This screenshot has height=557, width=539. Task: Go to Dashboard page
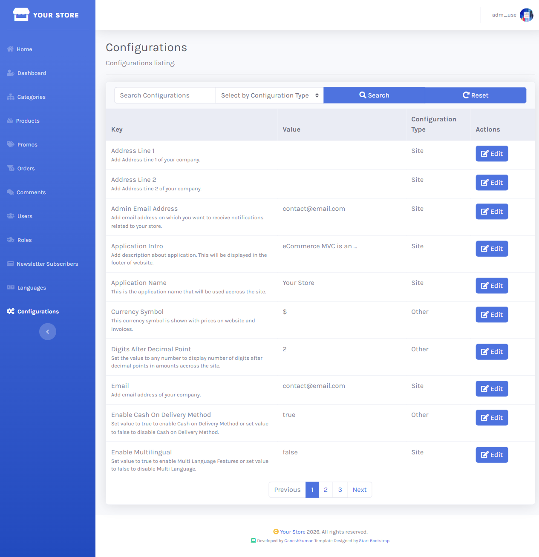48,73
